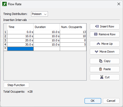Click the Num. Occupants column header
Viewport: 123px width, 107px height.
coord(73,27)
